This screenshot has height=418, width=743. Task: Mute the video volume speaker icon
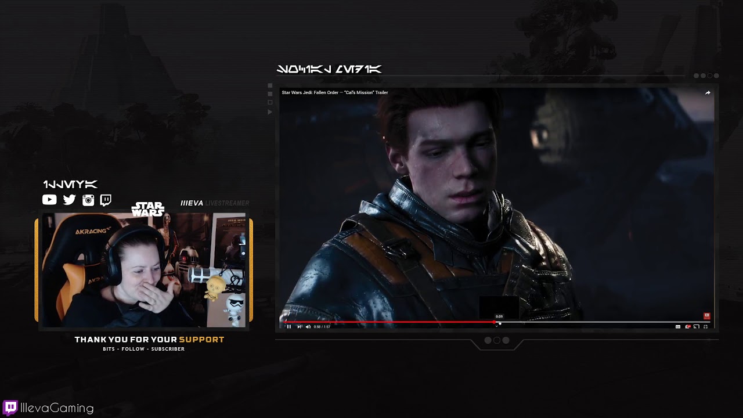[308, 327]
